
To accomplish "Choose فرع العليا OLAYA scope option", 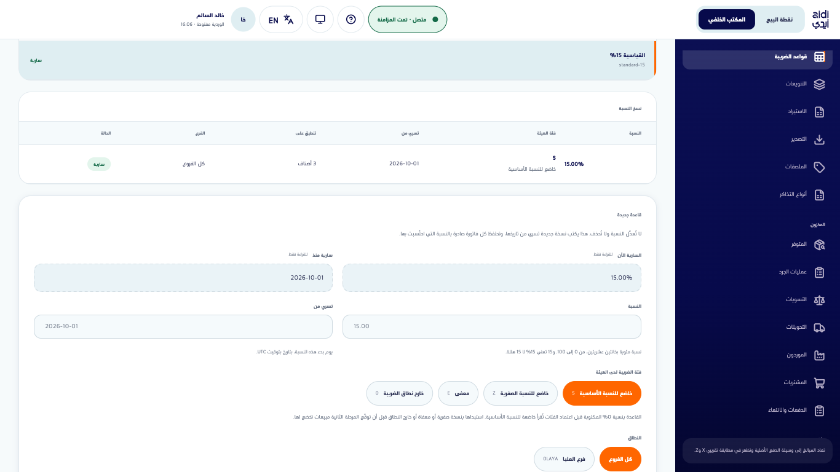I will (x=565, y=459).
